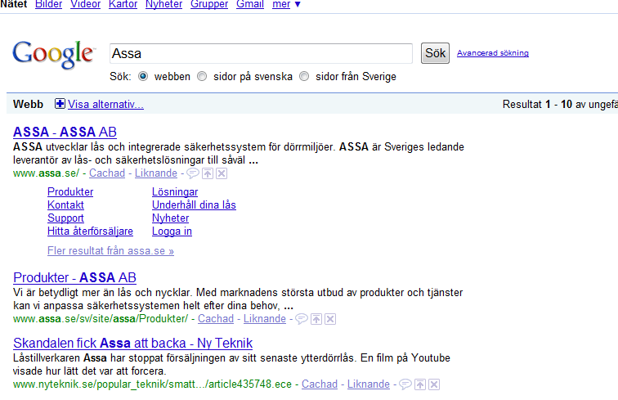Promote the Produkter - ASSA AB result
The image size is (618, 400).
[x=316, y=319]
